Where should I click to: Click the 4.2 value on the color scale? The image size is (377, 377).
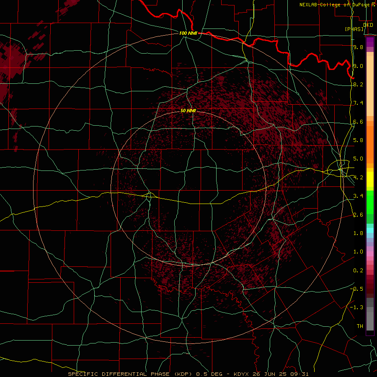click(x=358, y=178)
